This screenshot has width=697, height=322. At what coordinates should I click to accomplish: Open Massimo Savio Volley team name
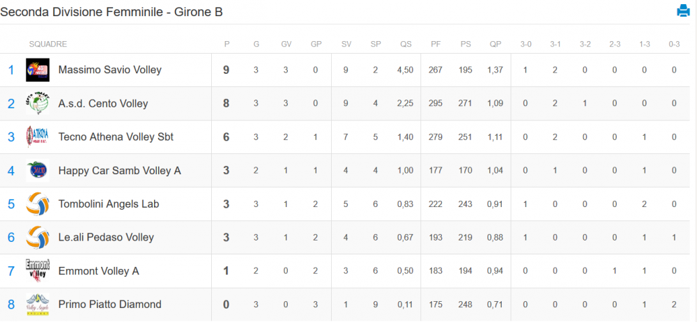click(x=110, y=70)
